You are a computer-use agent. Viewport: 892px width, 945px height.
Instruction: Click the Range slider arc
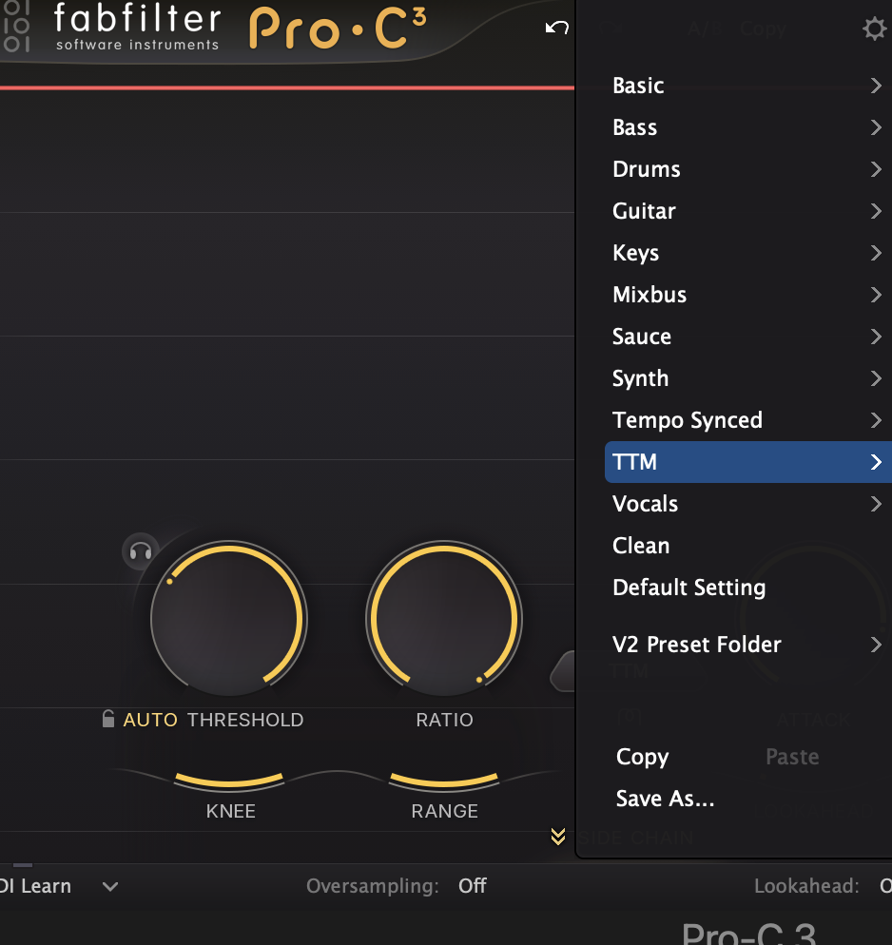click(x=444, y=781)
